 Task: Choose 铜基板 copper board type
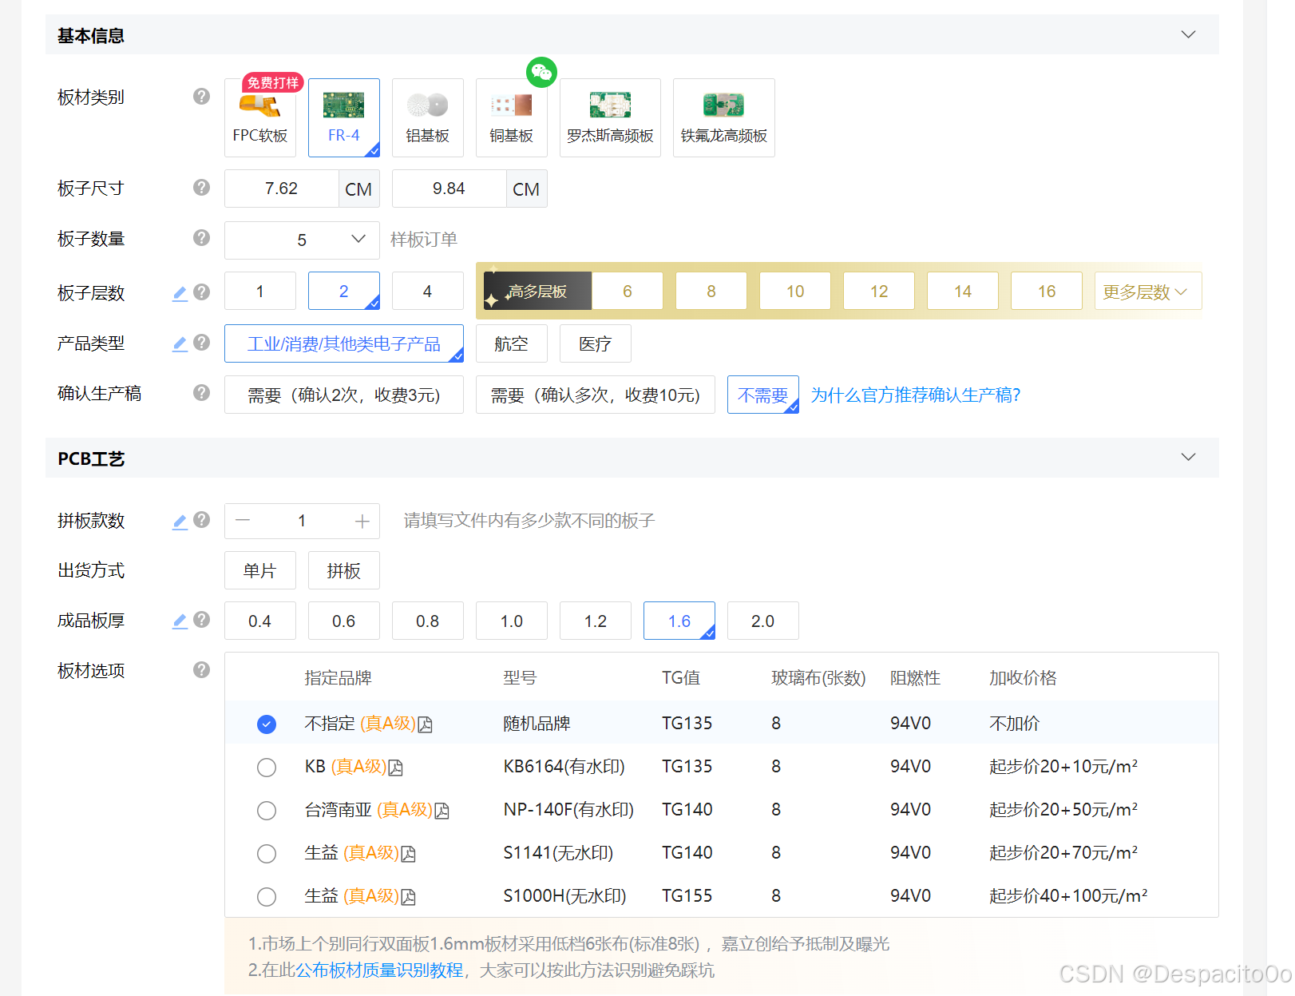(x=512, y=117)
